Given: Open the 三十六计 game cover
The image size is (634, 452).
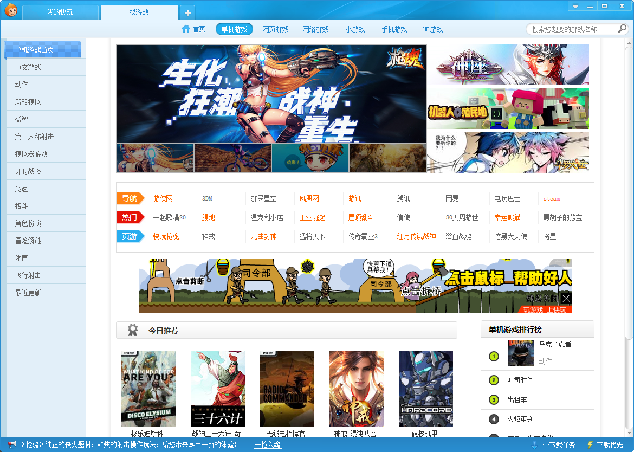Looking at the screenshot, I should click(x=217, y=389).
